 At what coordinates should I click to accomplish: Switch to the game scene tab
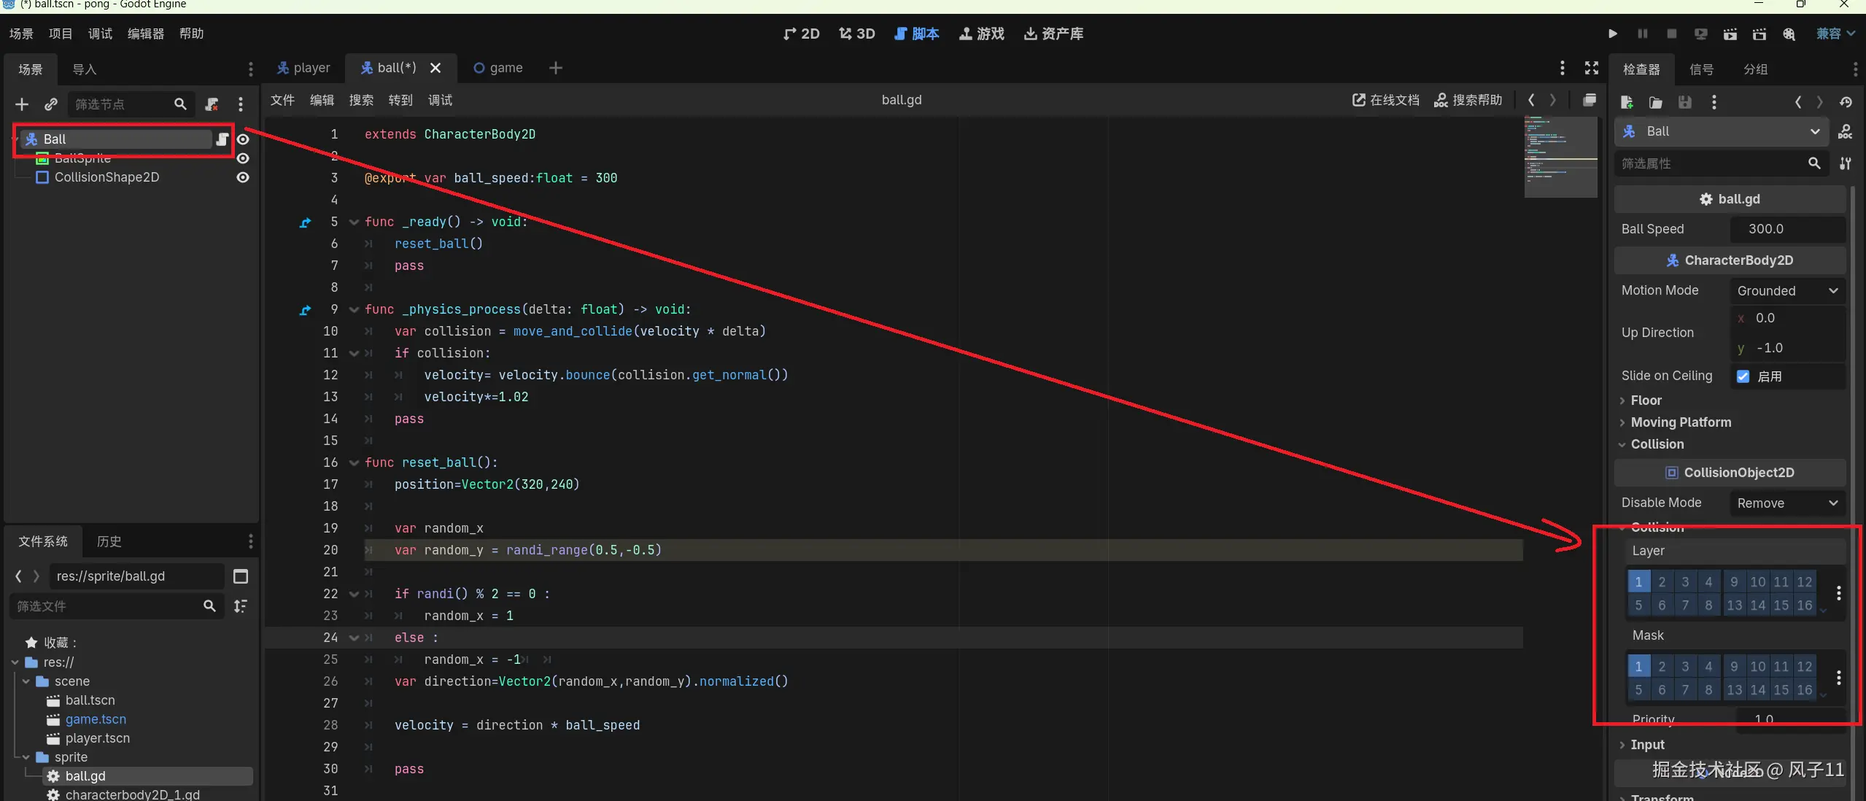(498, 68)
